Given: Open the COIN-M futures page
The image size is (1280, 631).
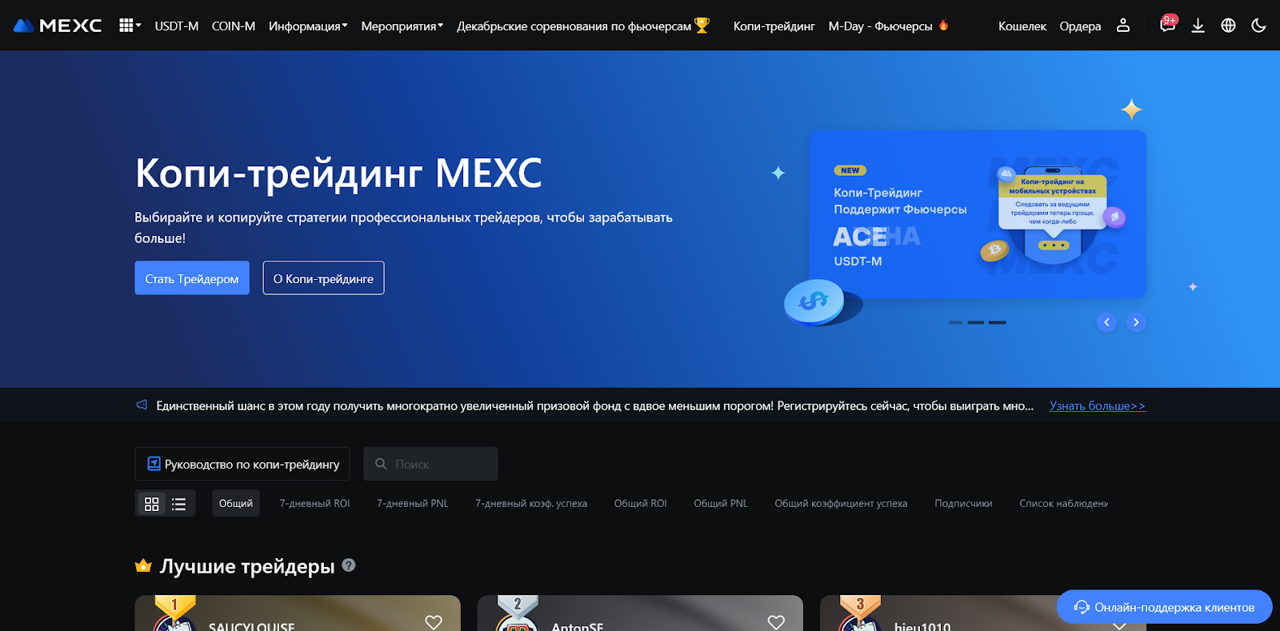Looking at the screenshot, I should coord(234,26).
